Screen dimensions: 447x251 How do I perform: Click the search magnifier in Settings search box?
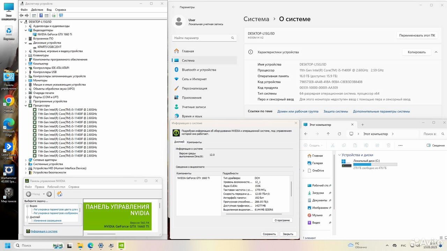233,38
